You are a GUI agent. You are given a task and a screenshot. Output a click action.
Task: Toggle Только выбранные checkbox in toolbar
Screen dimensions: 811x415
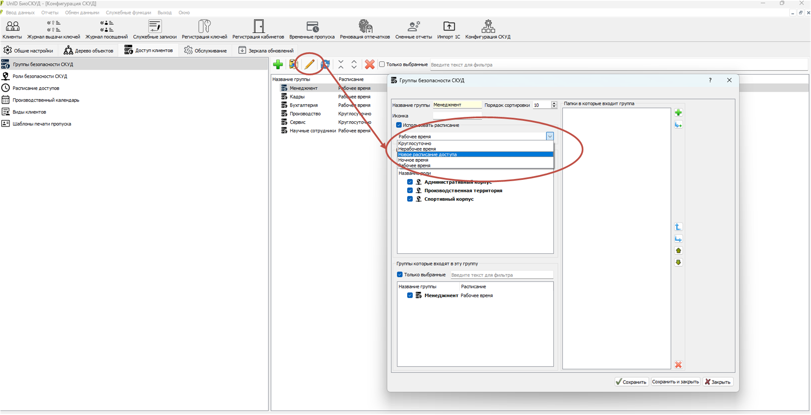[x=382, y=64]
